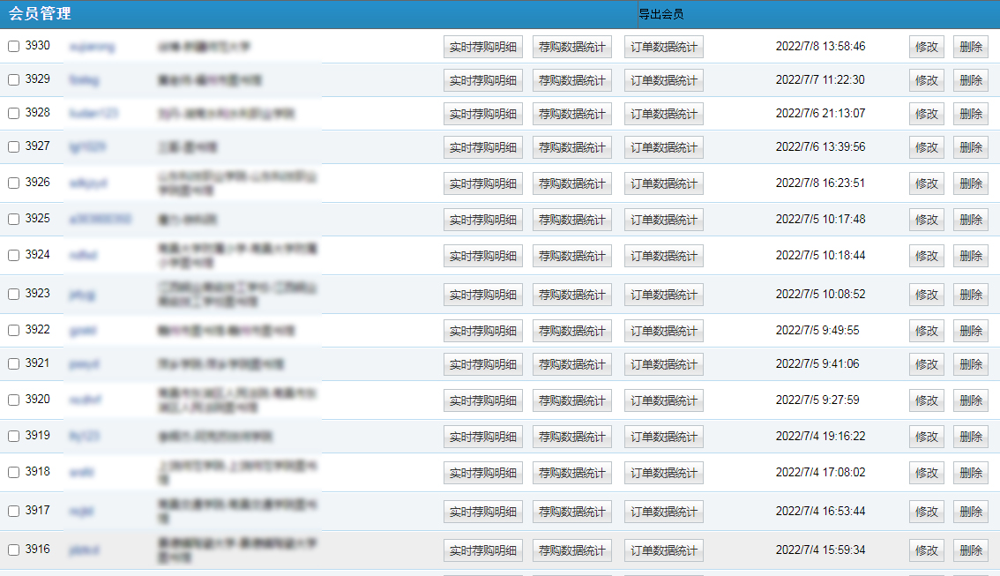View 荐购数据统计 for member 3928
The width and height of the screenshot is (1000, 576).
coord(571,114)
